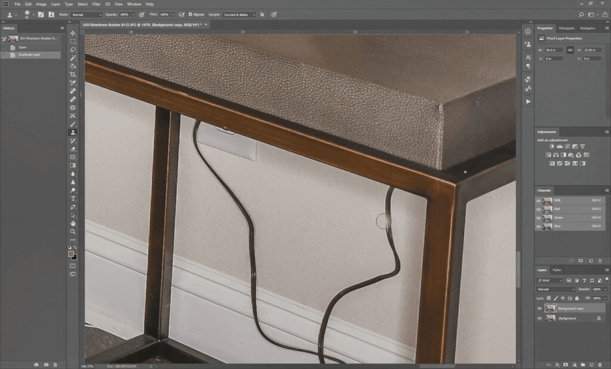Screen dimensions: 611x369
Task: Open the clone stamp Mode dropdown
Action: (87, 14)
